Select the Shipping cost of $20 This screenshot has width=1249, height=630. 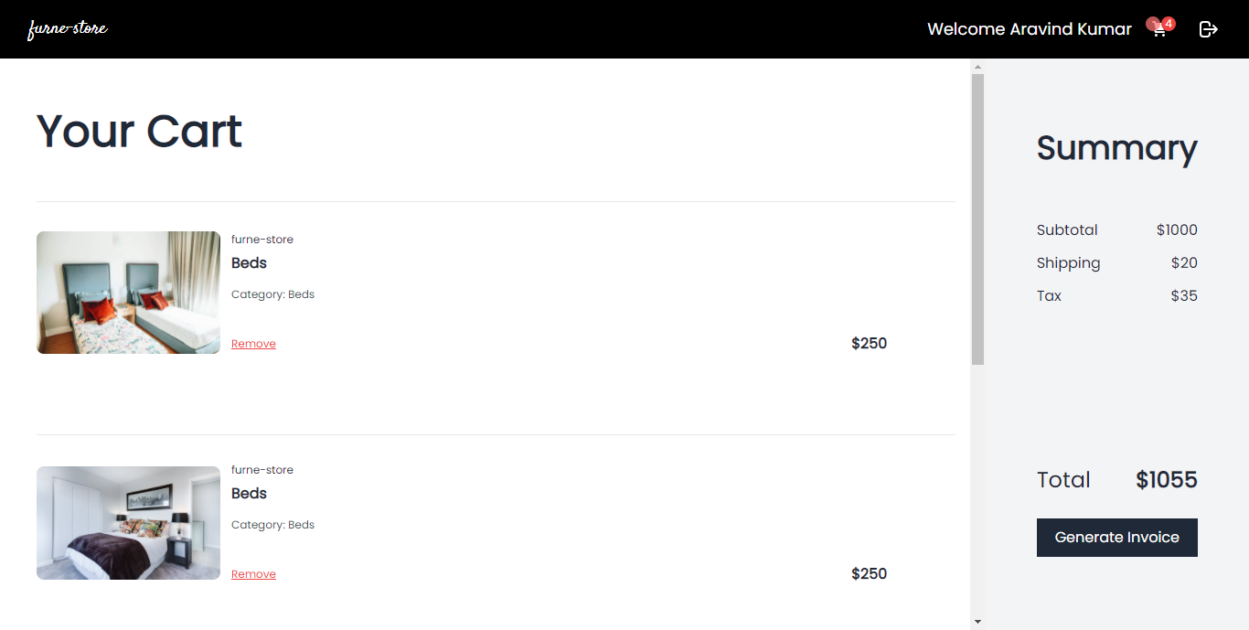(1184, 262)
